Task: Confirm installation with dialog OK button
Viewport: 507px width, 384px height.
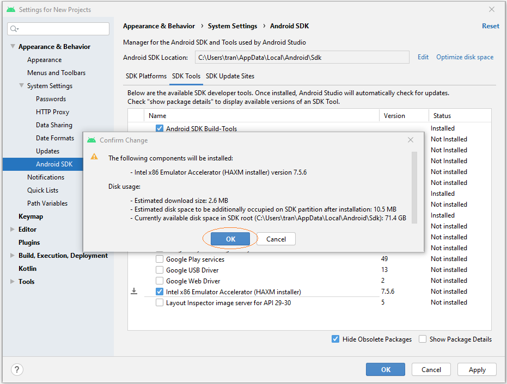Action: click(x=230, y=239)
